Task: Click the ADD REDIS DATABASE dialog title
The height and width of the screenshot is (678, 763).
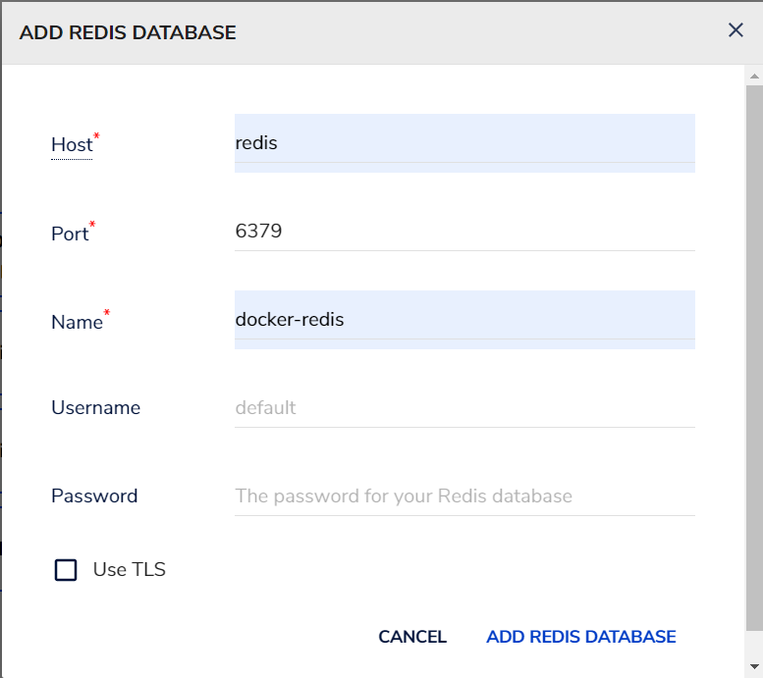Action: tap(128, 32)
